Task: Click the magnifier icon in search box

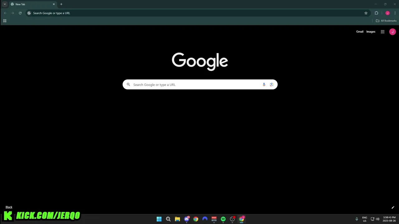Action: (x=128, y=84)
